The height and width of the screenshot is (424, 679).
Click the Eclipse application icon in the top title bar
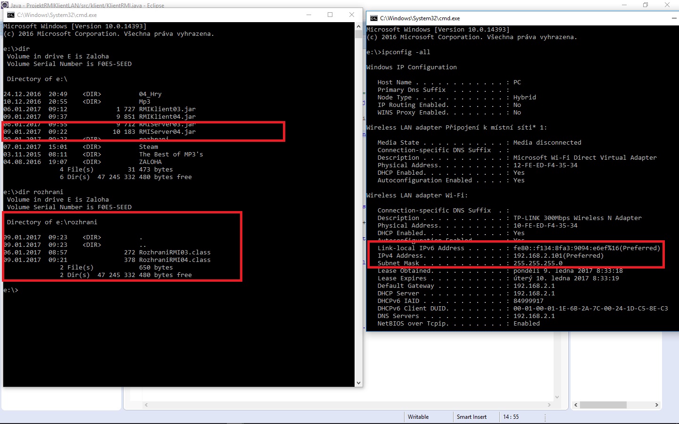(x=5, y=5)
